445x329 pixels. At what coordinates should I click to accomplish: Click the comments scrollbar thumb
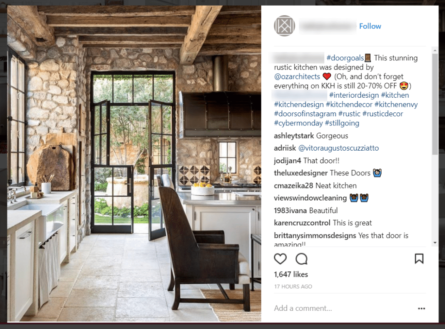(435, 104)
